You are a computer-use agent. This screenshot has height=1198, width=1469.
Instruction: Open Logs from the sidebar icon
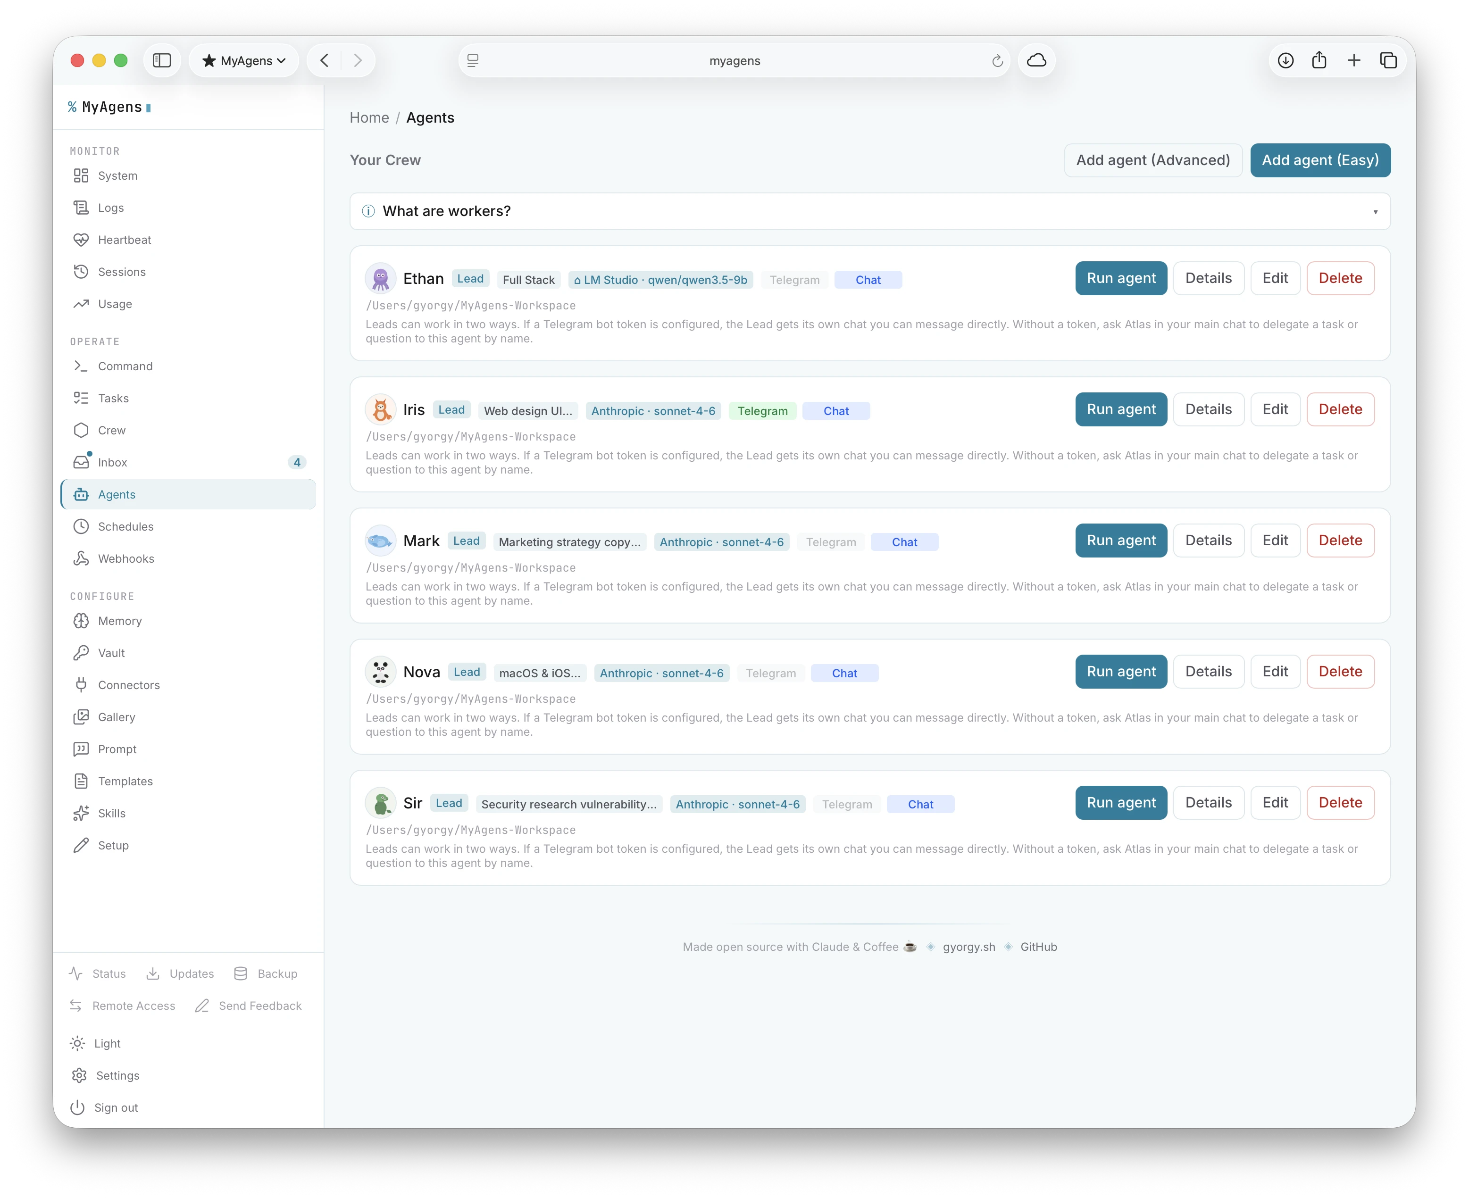click(81, 208)
